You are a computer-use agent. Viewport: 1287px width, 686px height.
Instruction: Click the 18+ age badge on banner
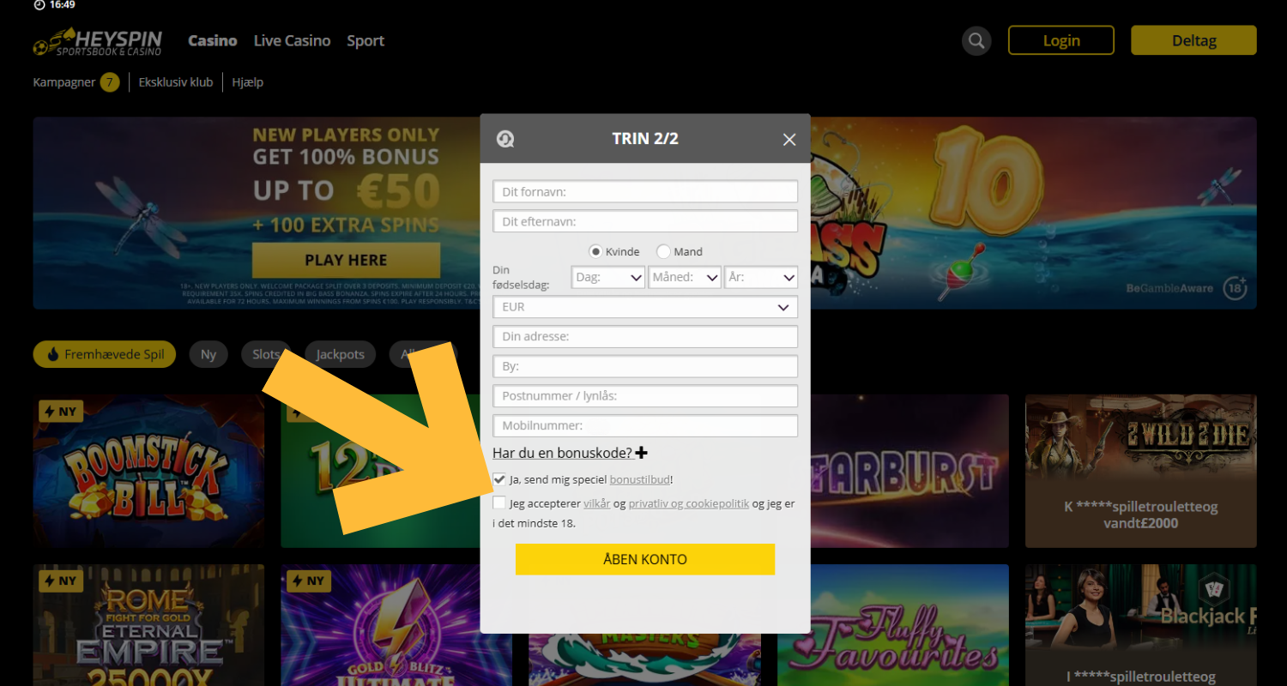(x=1235, y=288)
